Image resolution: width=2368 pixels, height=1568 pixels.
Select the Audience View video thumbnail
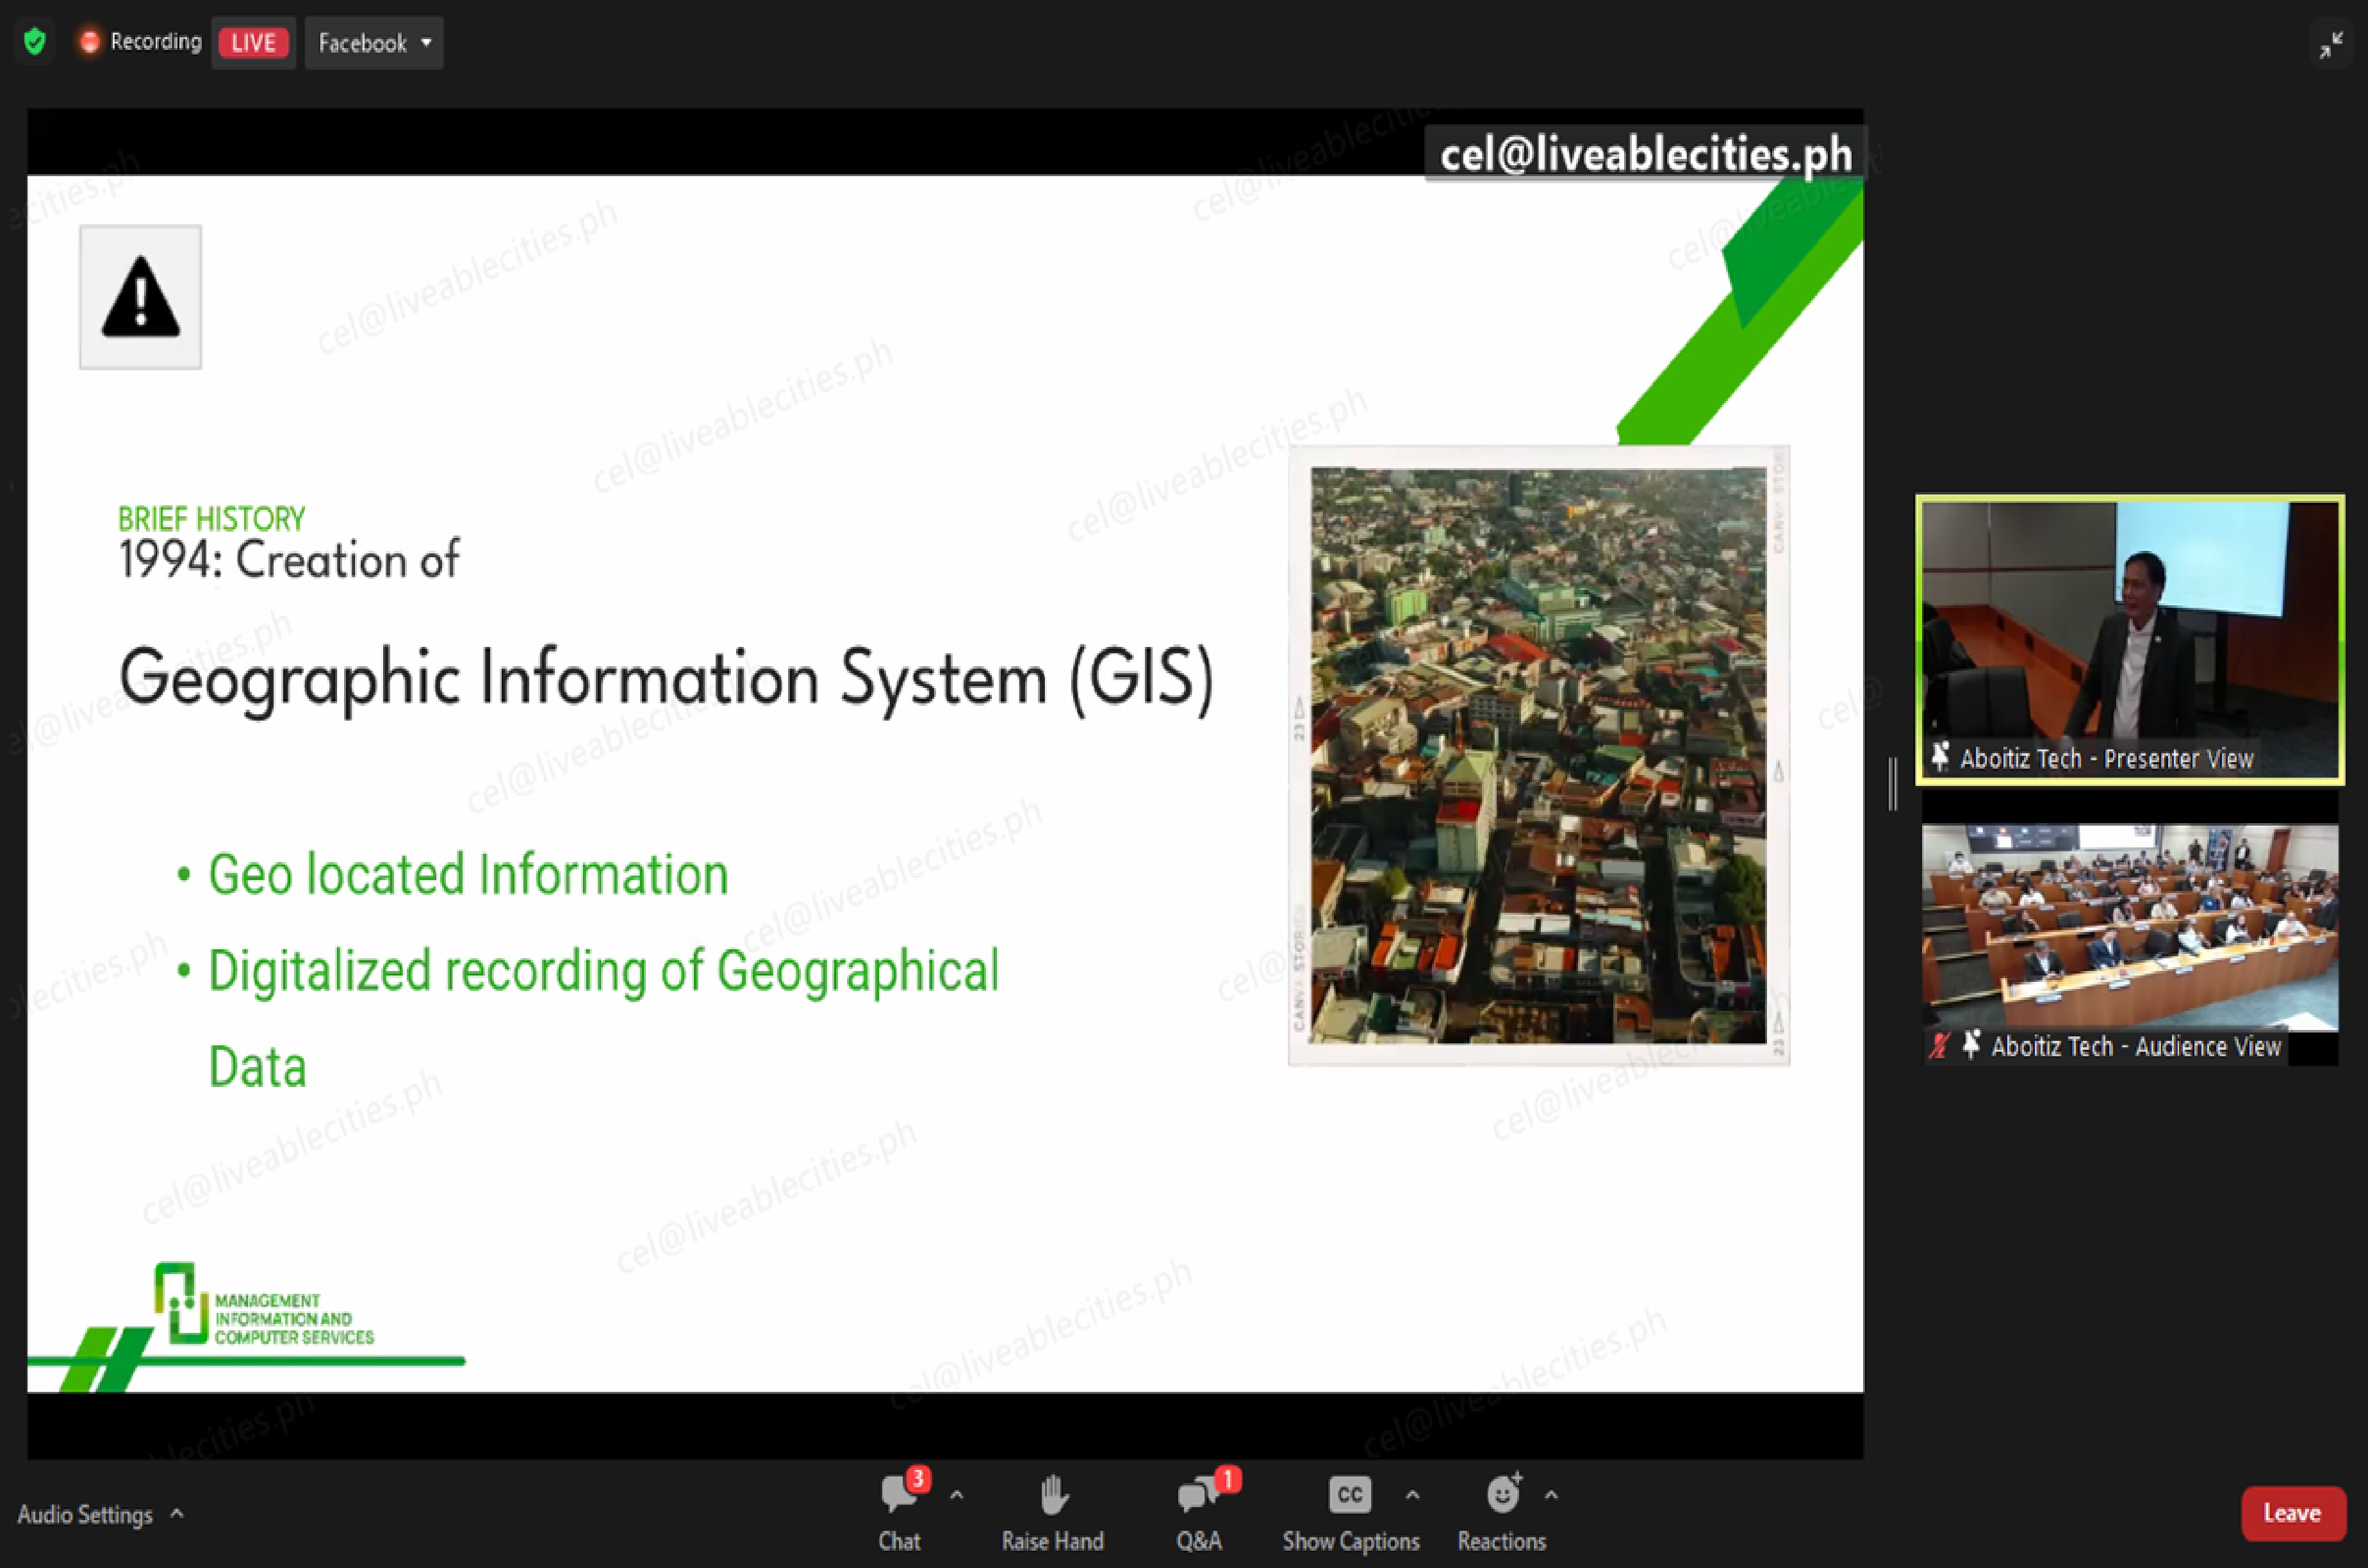click(x=2129, y=925)
